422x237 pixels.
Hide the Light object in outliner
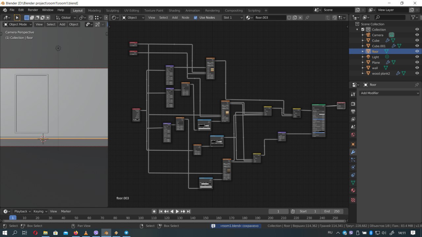[x=417, y=57]
